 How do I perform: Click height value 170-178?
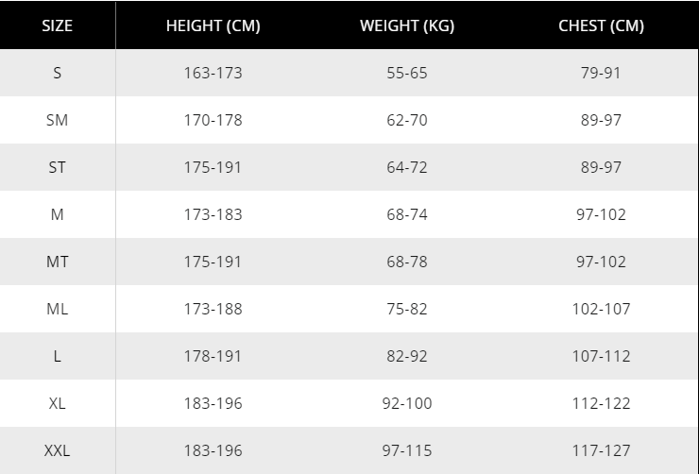pos(213,120)
